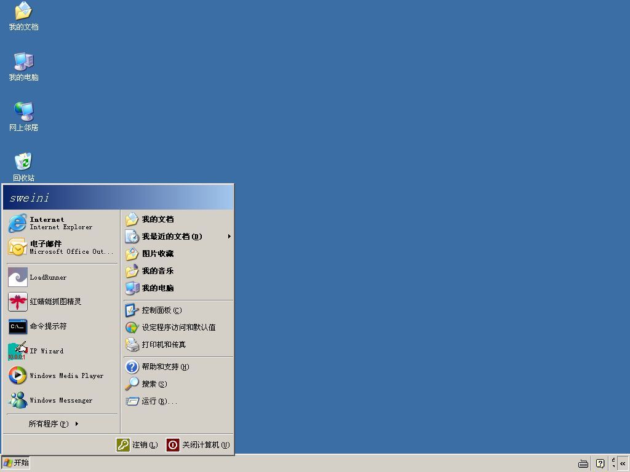Open 图片收藏 folder
The height and width of the screenshot is (472, 630).
tap(178, 254)
